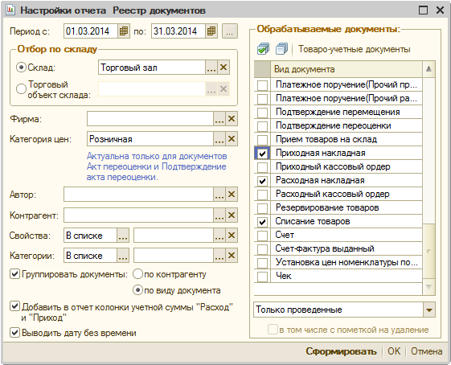Open period selection ellipsis button
This screenshot has width=451, height=365.
point(230,31)
